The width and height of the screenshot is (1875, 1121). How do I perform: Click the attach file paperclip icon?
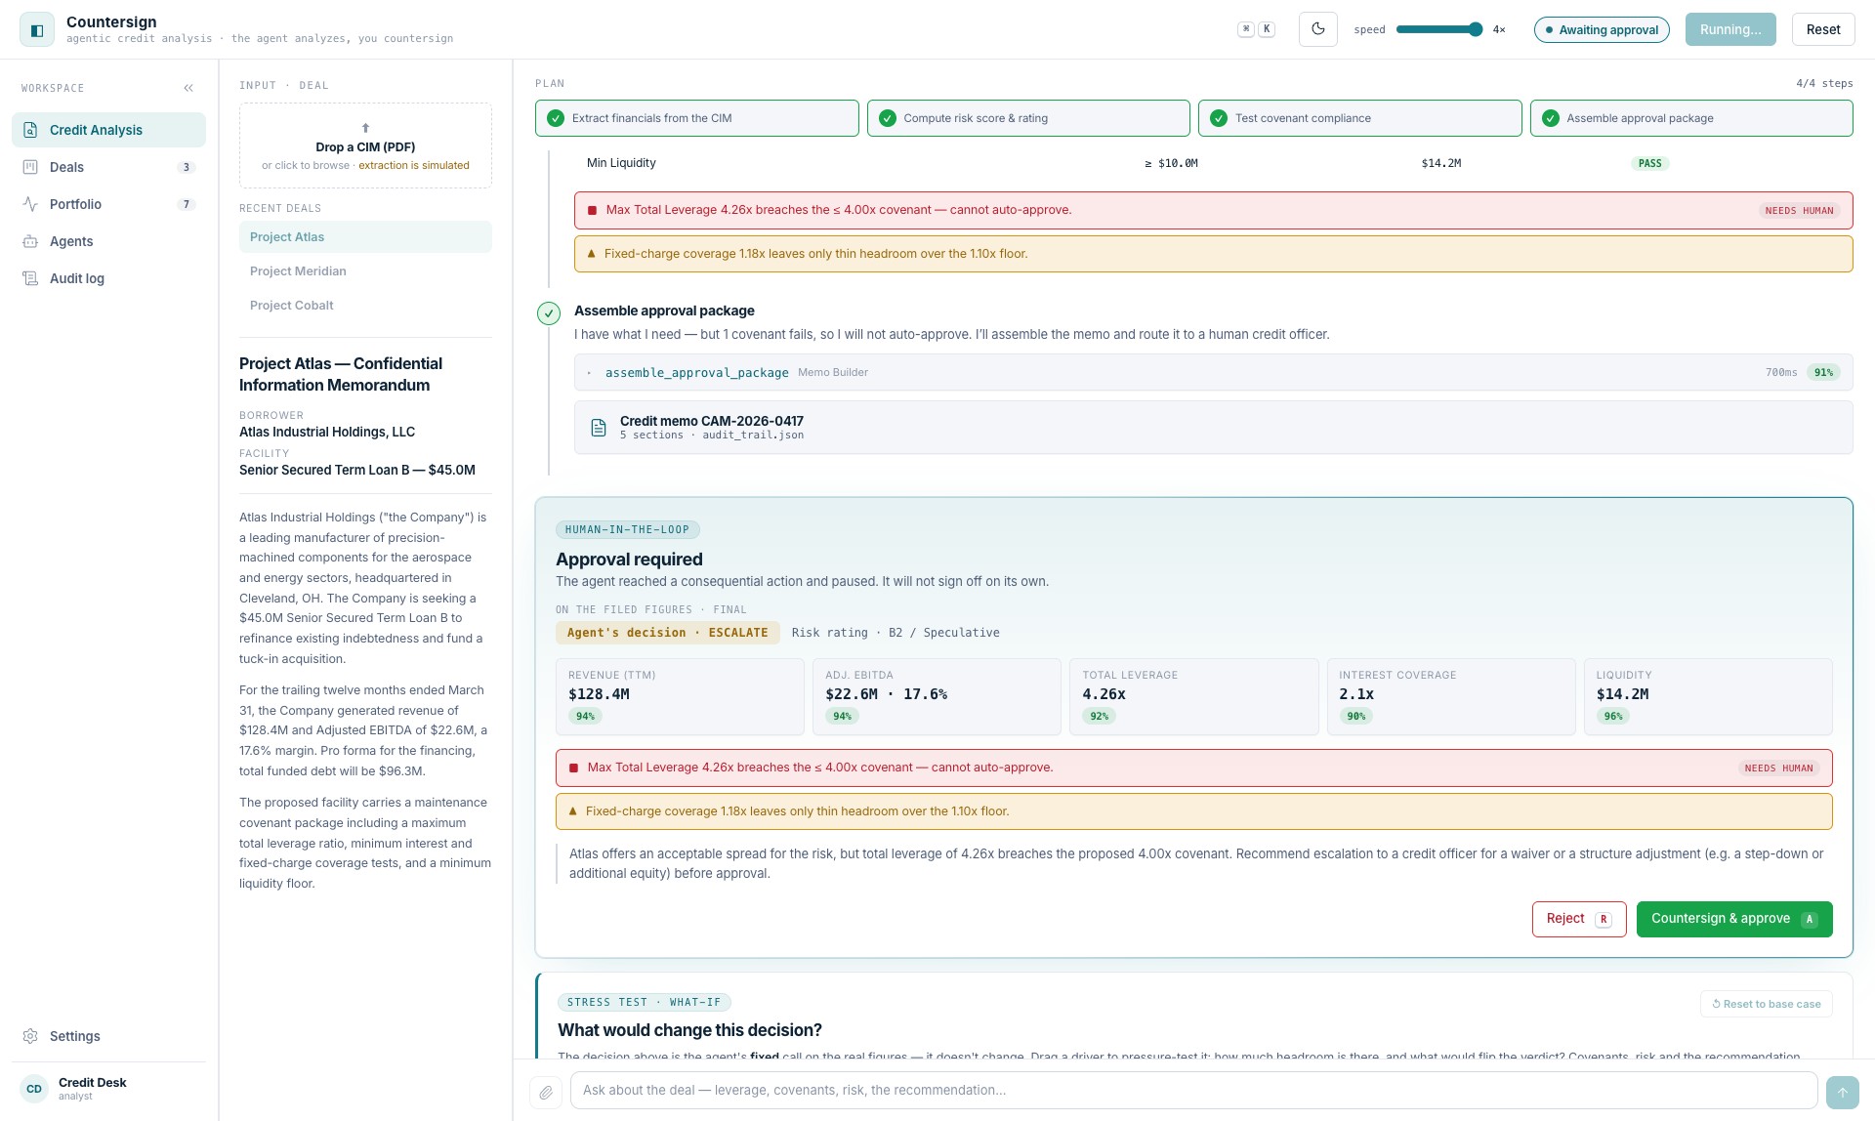click(546, 1092)
